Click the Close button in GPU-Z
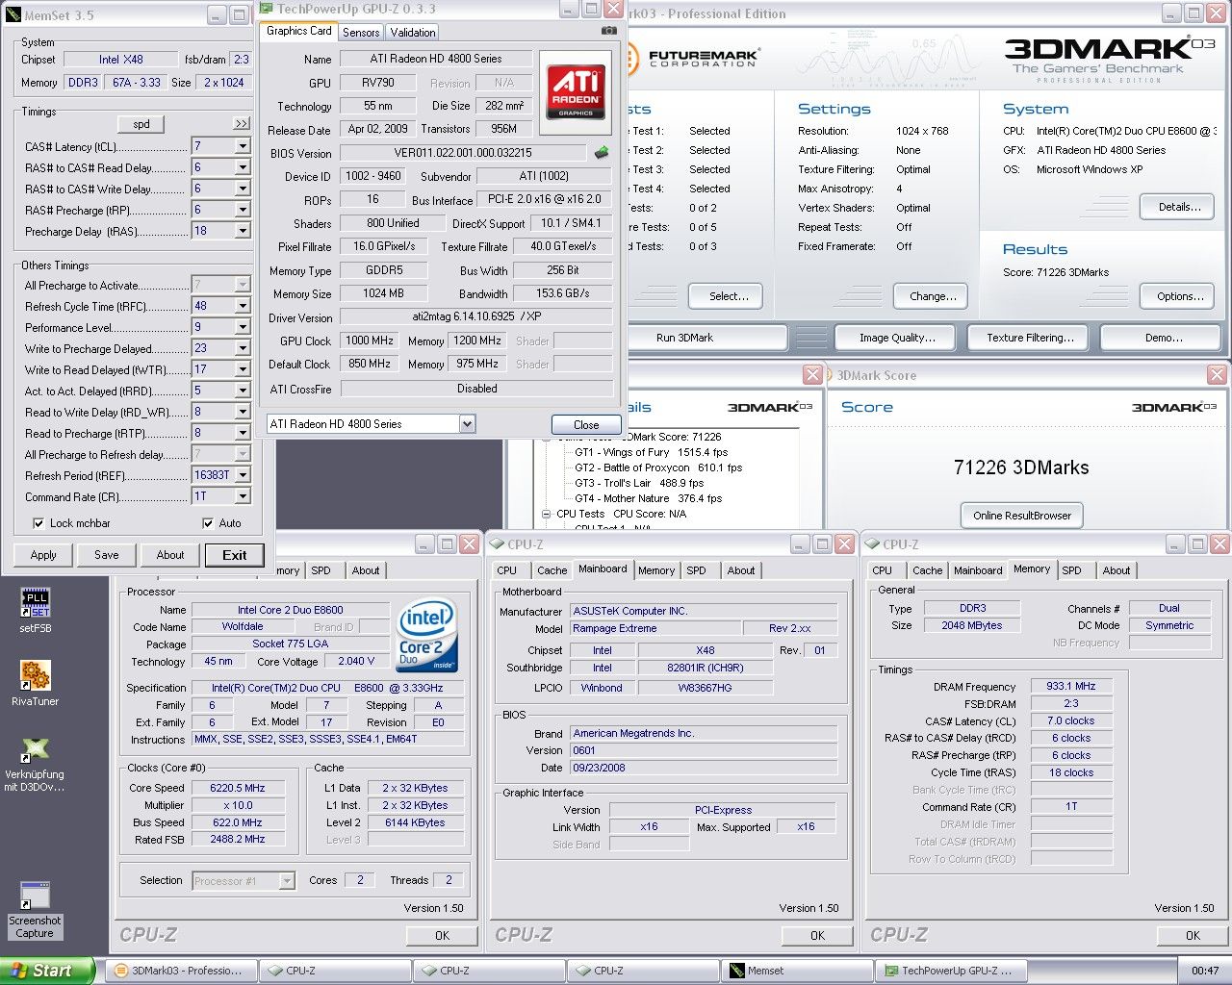1232x985 pixels. (586, 424)
